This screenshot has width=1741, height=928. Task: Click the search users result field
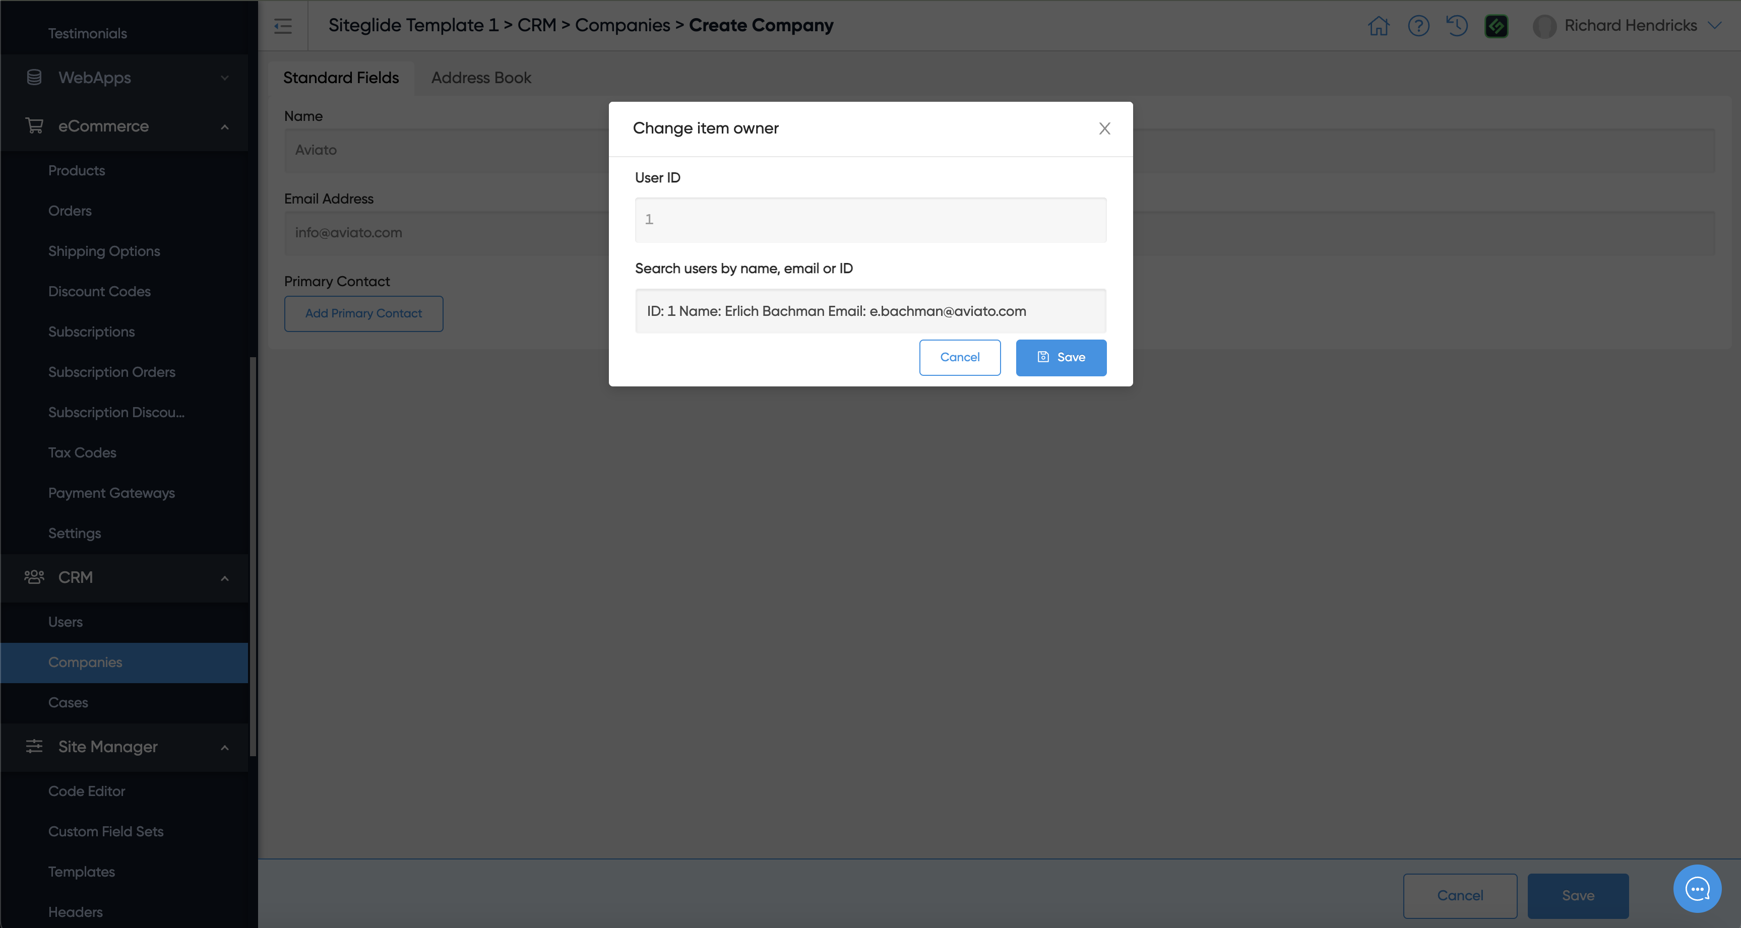coord(870,311)
